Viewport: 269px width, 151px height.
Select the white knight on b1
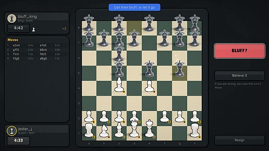click(104, 131)
